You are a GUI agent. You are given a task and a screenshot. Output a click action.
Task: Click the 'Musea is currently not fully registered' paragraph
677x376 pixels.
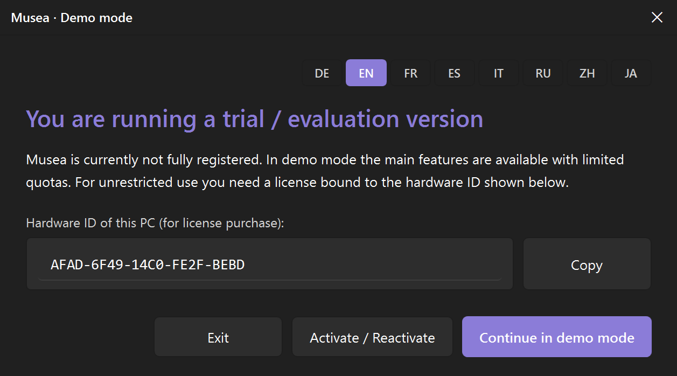(325, 171)
